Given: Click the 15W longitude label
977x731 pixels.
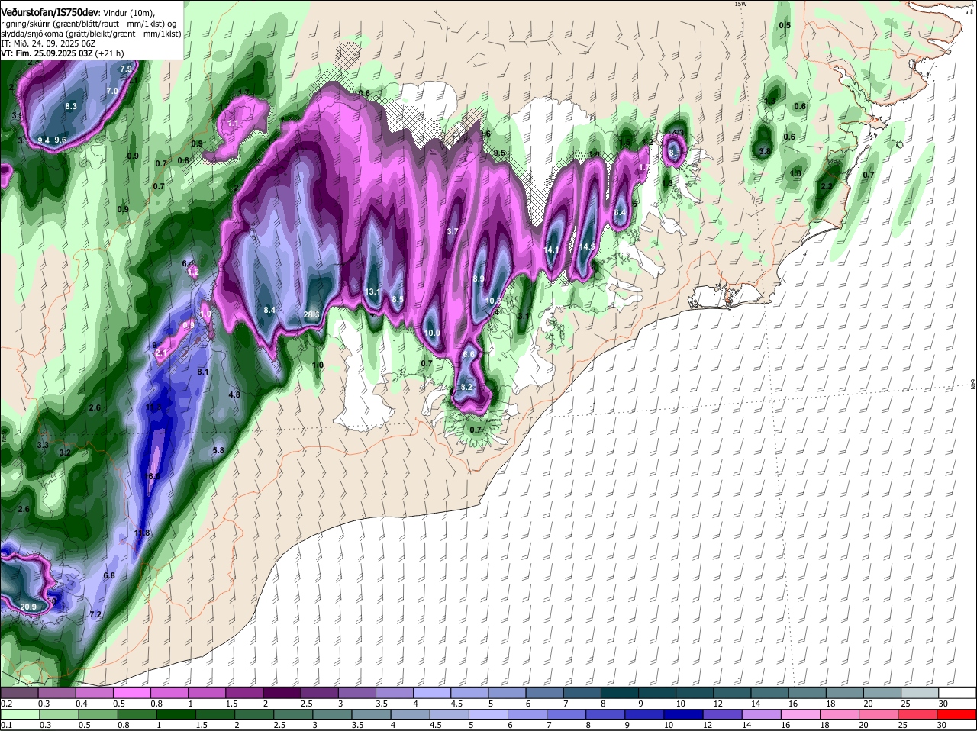Looking at the screenshot, I should (x=740, y=4).
